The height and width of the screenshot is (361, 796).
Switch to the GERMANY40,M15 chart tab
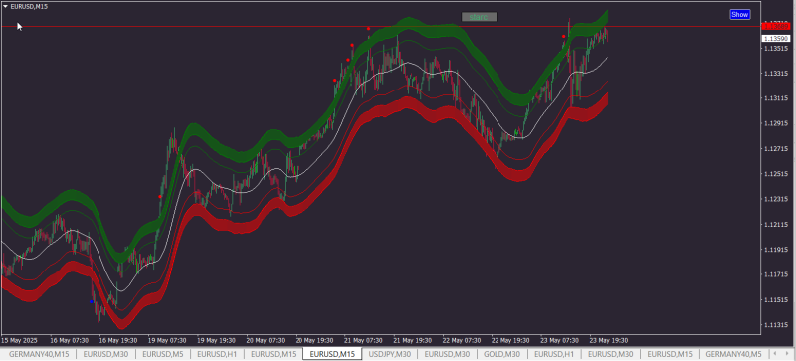39,354
